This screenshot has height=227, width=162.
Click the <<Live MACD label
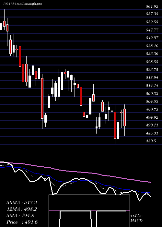[x=136, y=219]
